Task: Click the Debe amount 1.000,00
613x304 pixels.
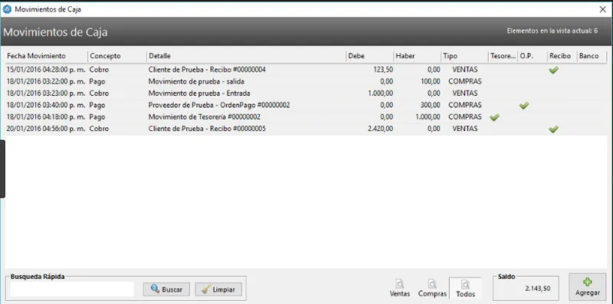Action: (x=380, y=93)
